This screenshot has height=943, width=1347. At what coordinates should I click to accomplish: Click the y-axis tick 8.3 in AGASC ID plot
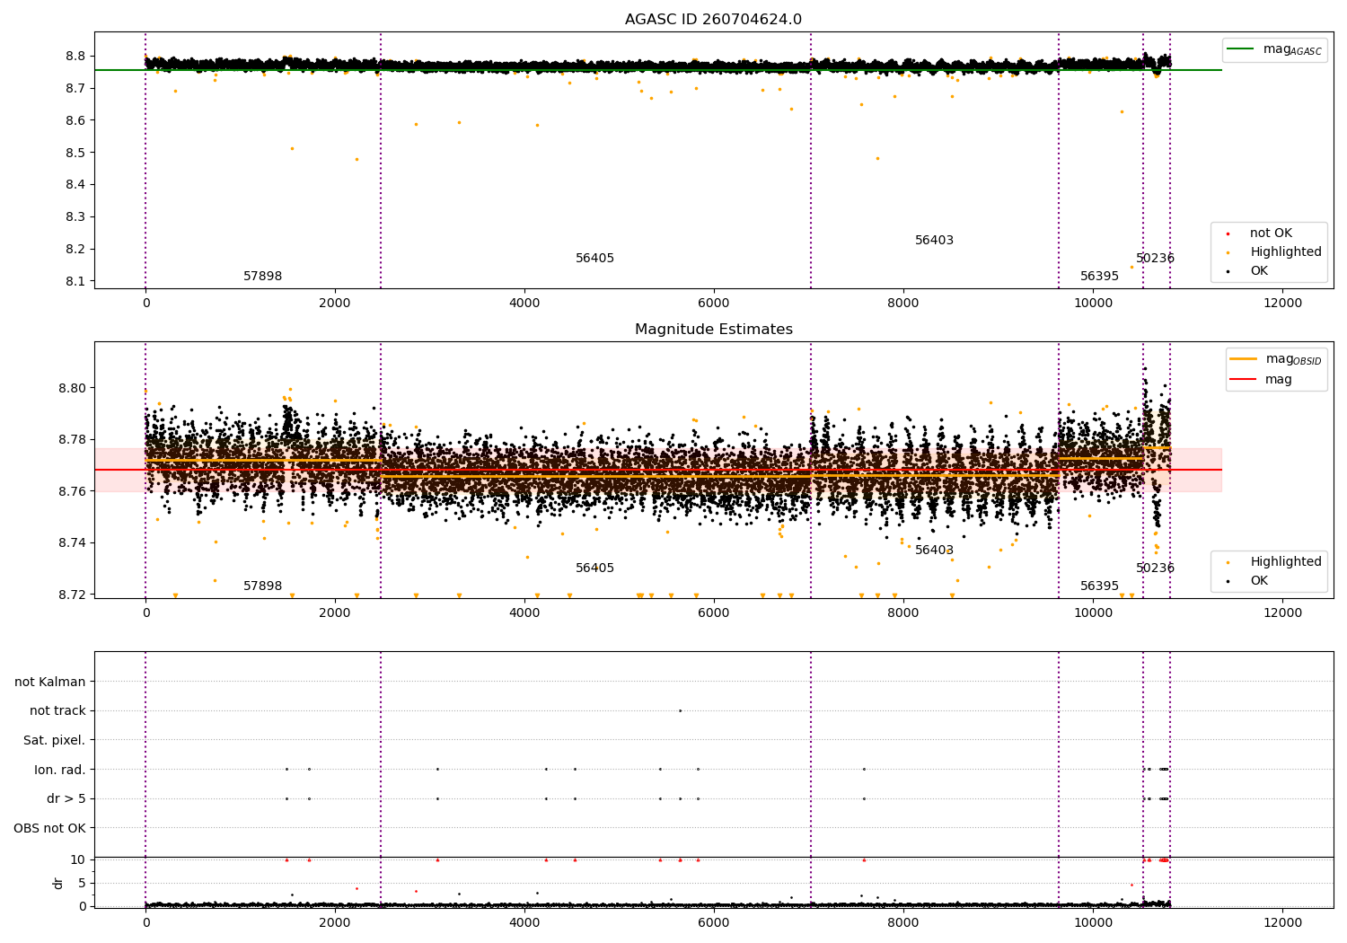[x=76, y=216]
